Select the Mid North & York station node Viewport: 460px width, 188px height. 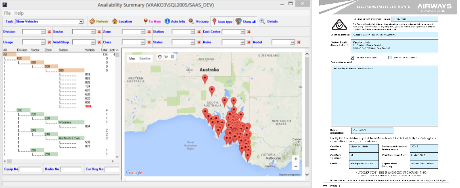click(x=71, y=138)
